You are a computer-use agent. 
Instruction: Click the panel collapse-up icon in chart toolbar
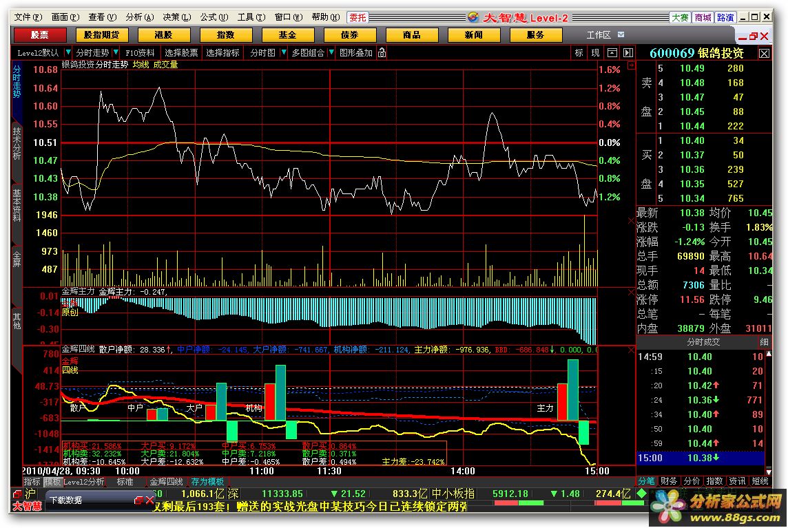point(612,53)
